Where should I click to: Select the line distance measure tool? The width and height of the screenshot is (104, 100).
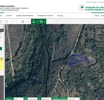tap(12, 21)
